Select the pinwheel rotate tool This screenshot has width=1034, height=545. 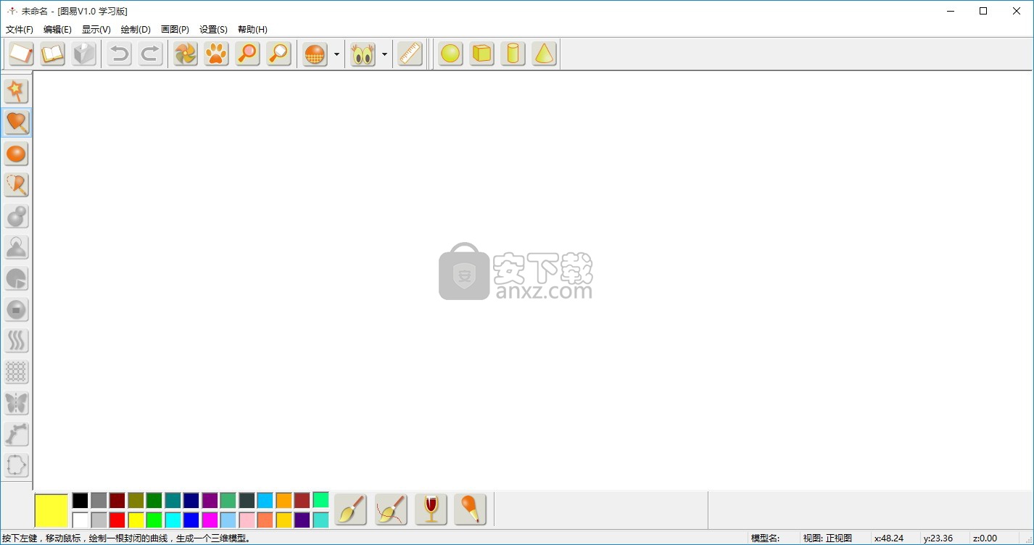186,54
